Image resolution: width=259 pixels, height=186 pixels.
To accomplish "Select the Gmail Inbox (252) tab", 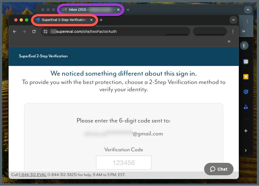I will click(x=91, y=10).
